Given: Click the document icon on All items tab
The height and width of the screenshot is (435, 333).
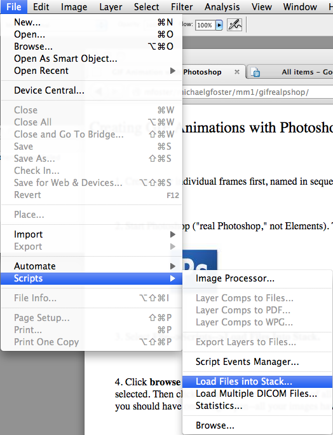Looking at the screenshot, I should (x=255, y=72).
